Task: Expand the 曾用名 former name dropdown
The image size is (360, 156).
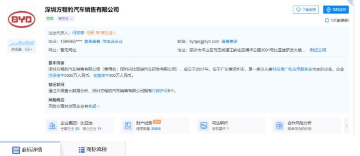Action: pyautogui.click(x=66, y=19)
